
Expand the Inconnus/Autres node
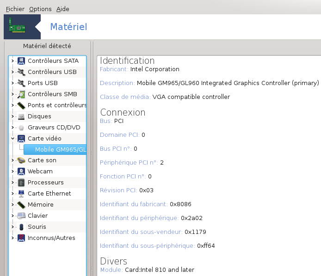coord(12,238)
